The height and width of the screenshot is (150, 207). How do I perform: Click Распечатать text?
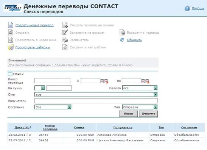coord(79,40)
